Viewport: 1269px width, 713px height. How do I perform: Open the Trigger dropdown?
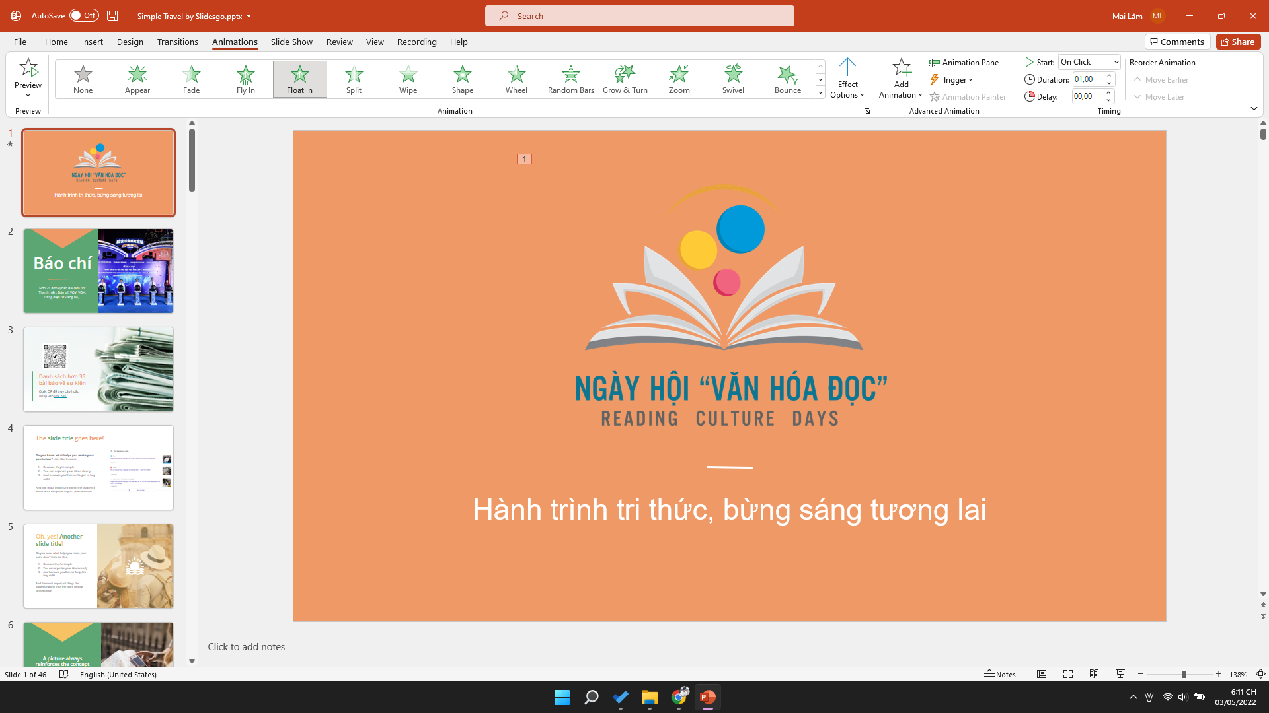[x=952, y=79]
